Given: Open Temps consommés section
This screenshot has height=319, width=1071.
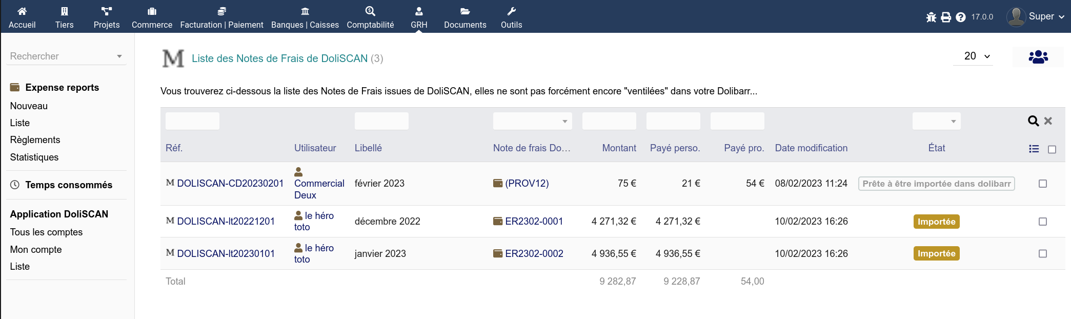Looking at the screenshot, I should point(69,185).
